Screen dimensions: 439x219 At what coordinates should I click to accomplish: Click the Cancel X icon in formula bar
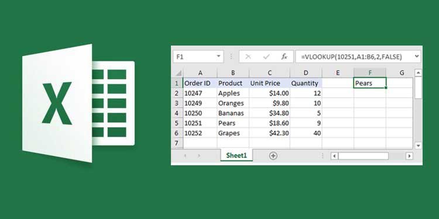[x=248, y=57]
